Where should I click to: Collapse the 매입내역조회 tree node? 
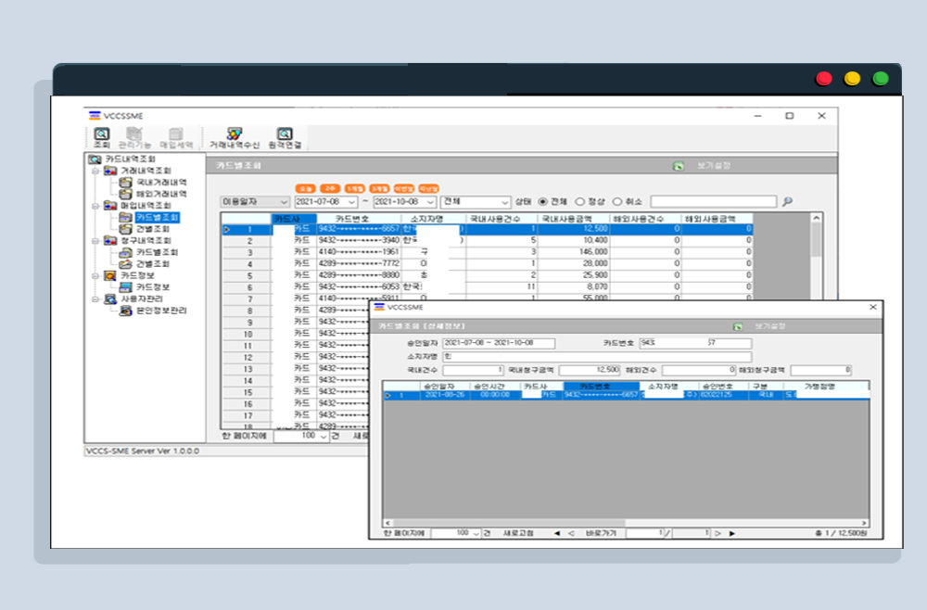[x=95, y=206]
